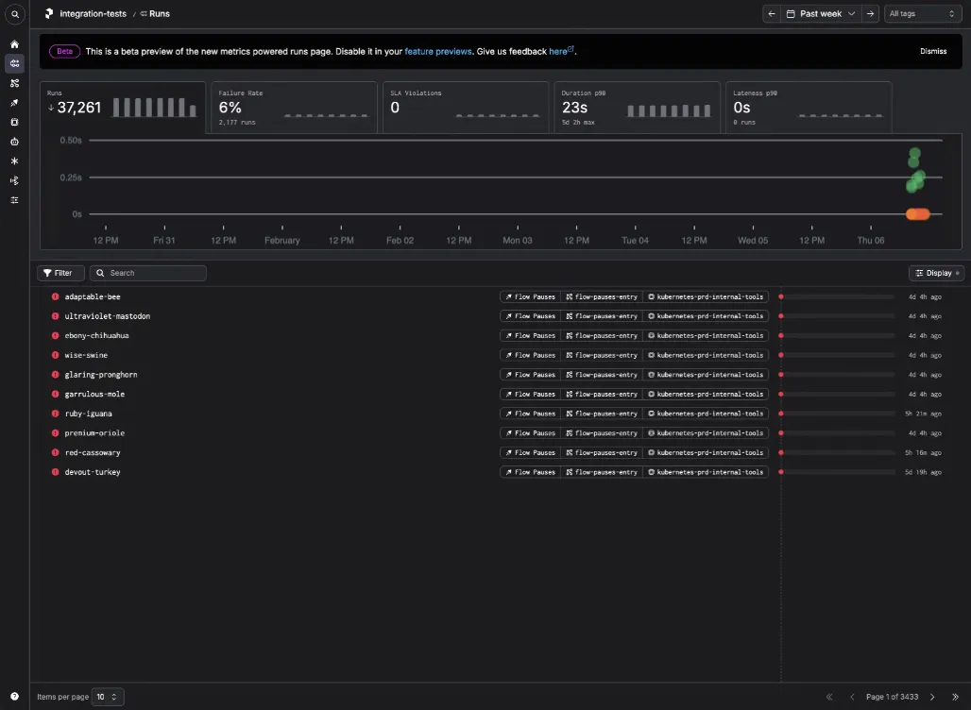Go to next date range arrow
Image resolution: width=971 pixels, height=710 pixels.
tap(870, 13)
